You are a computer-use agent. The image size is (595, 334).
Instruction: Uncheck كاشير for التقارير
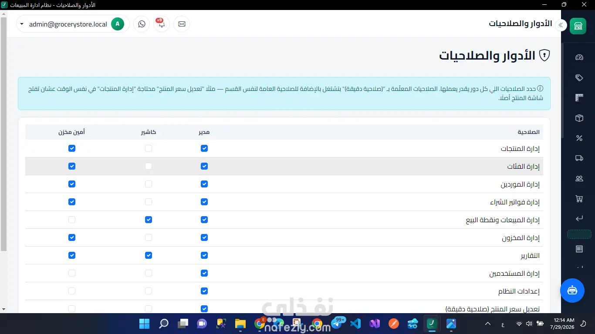click(x=149, y=255)
